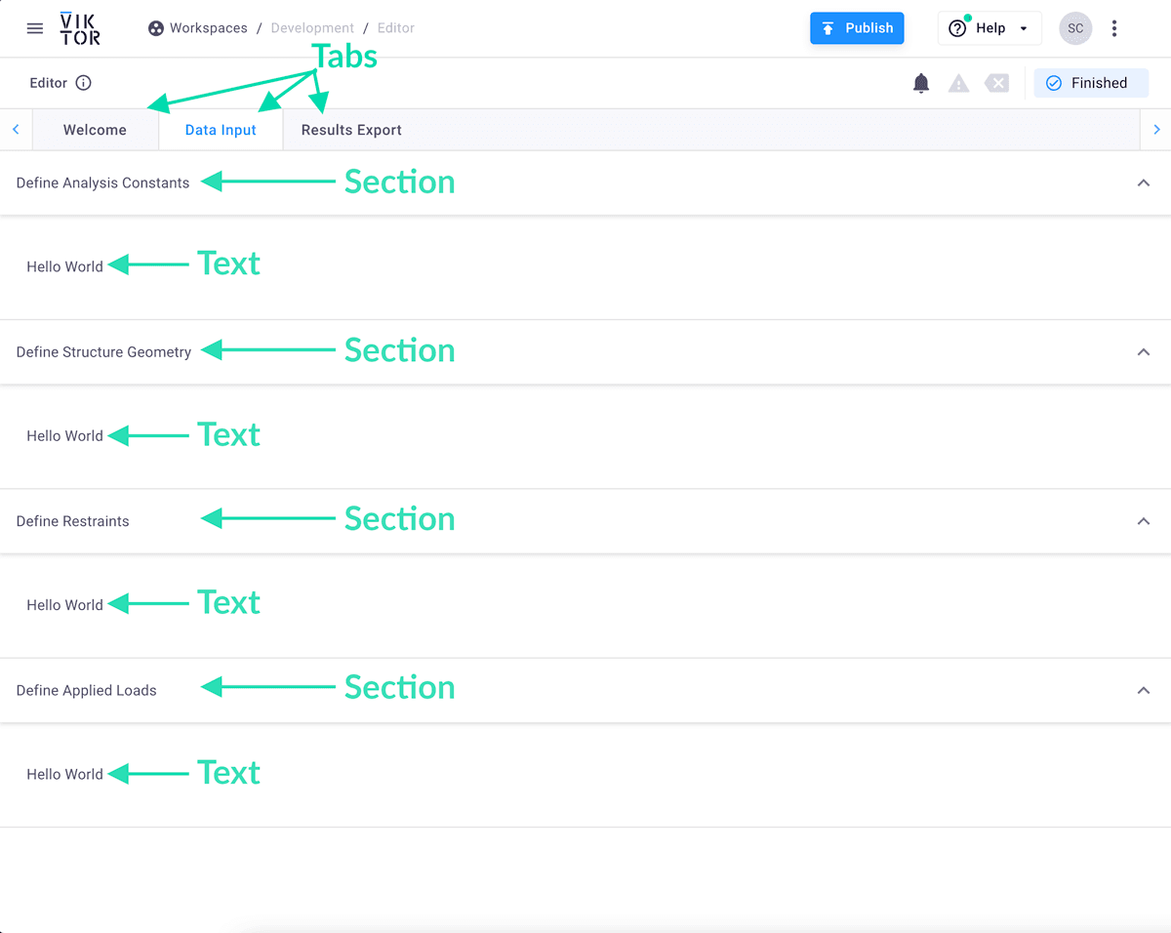The image size is (1171, 933).
Task: Click the Finished status checkmark
Action: (x=1054, y=83)
